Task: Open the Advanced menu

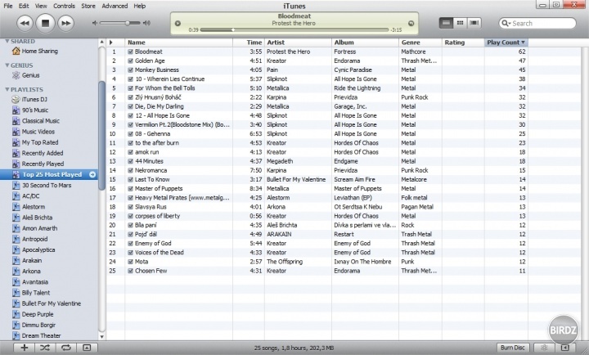Action: (115, 6)
